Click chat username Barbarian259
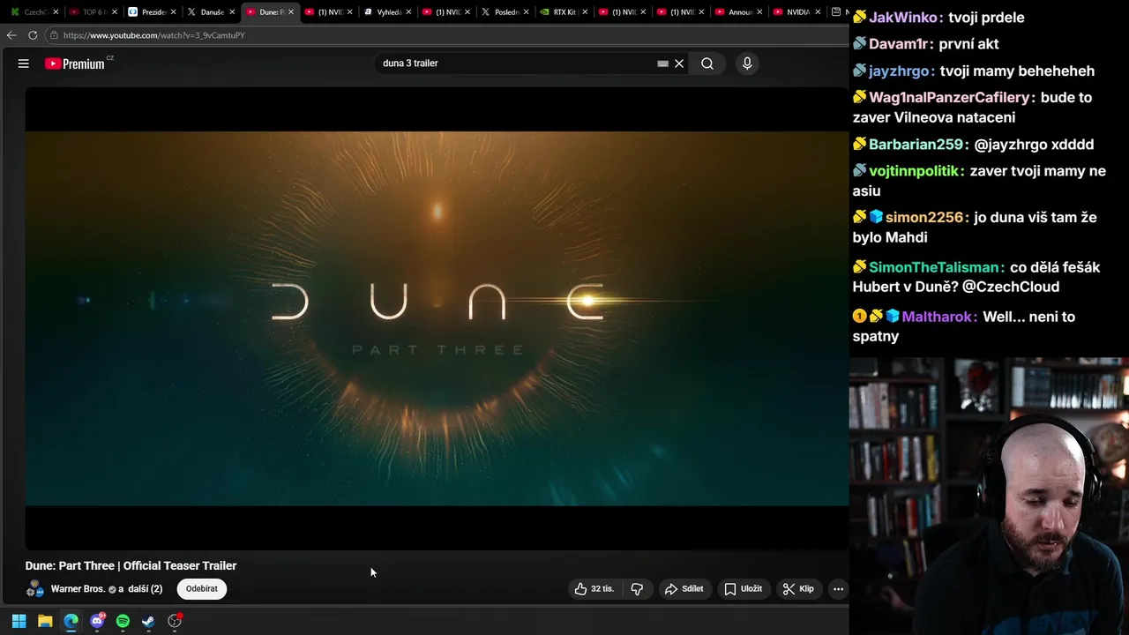The width and height of the screenshot is (1129, 635). coord(917,145)
